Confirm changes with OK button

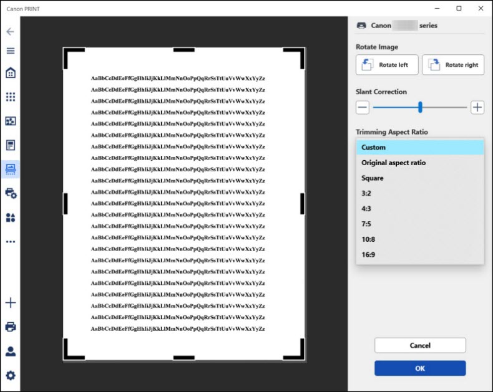pos(420,368)
